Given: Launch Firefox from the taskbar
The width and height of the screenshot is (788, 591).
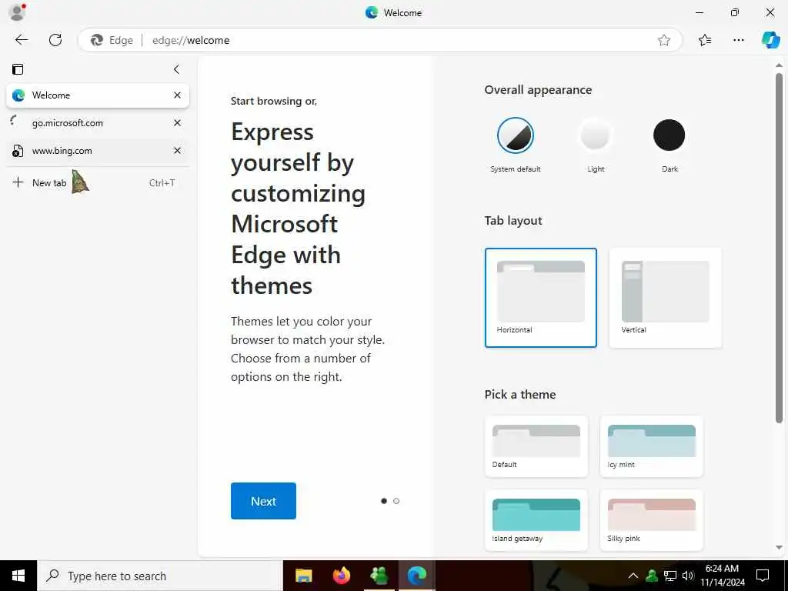Looking at the screenshot, I should [x=341, y=576].
